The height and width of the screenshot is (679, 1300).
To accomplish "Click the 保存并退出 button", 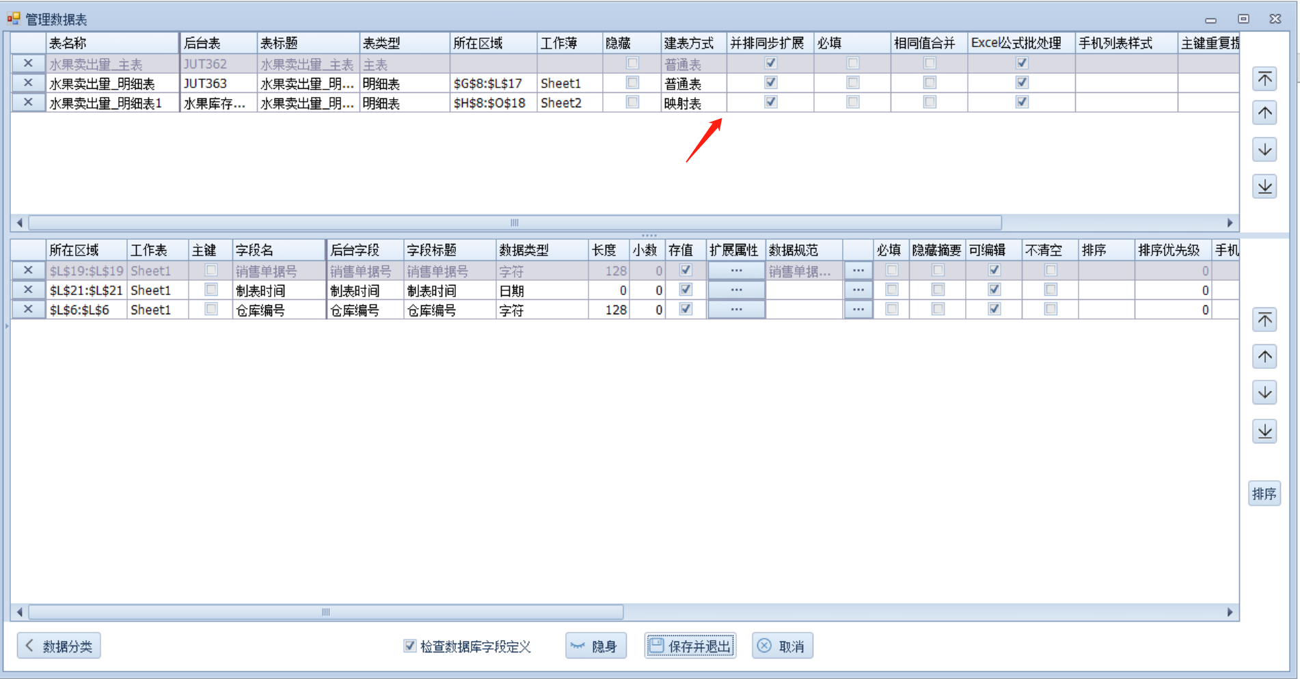I will (690, 646).
